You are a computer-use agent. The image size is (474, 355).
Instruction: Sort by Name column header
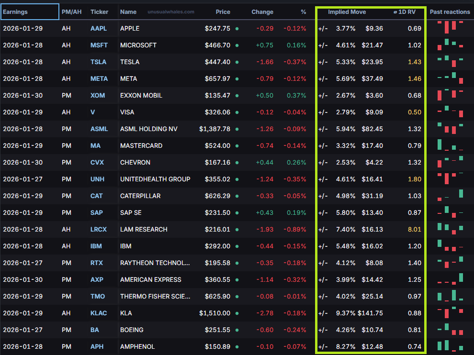pos(128,12)
